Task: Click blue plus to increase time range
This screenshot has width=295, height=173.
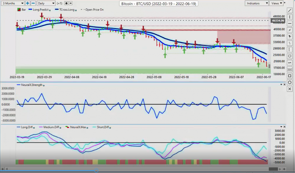Action: point(28,3)
